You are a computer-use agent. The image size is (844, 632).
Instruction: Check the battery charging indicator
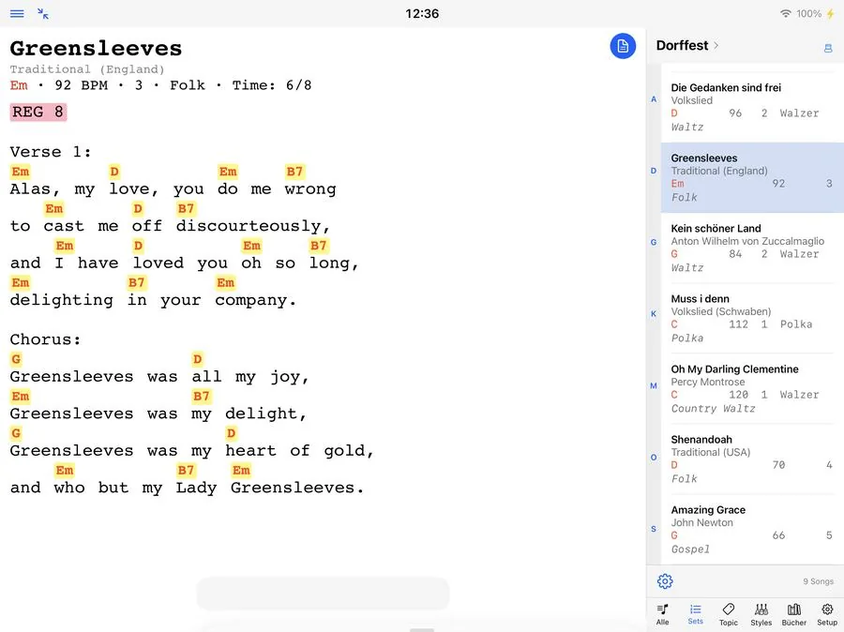830,13
